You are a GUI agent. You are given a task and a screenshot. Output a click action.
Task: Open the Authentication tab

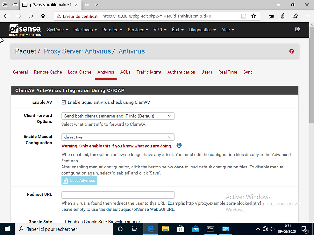(x=181, y=72)
